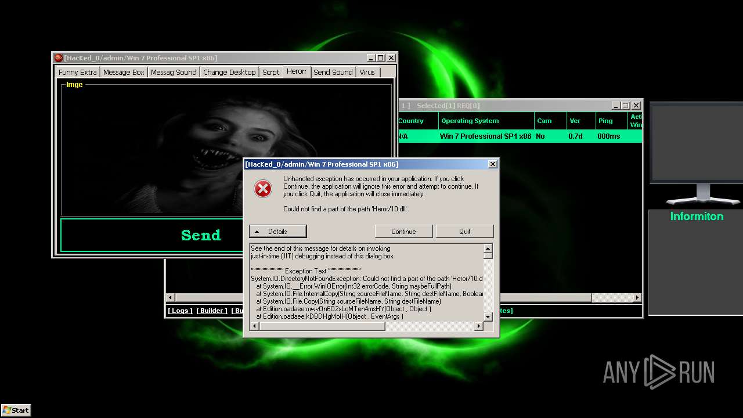Close the unhandled exception dialog

[493, 164]
